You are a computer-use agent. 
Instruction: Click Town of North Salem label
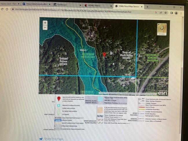pyautogui.click(x=126, y=55)
